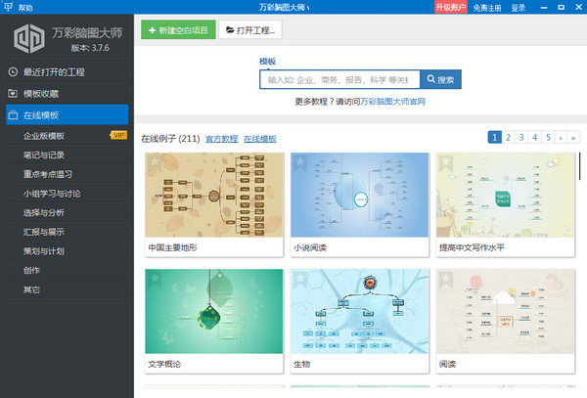This screenshot has height=398, width=587.
Task: Select 策划与计划 category
Action: point(44,251)
